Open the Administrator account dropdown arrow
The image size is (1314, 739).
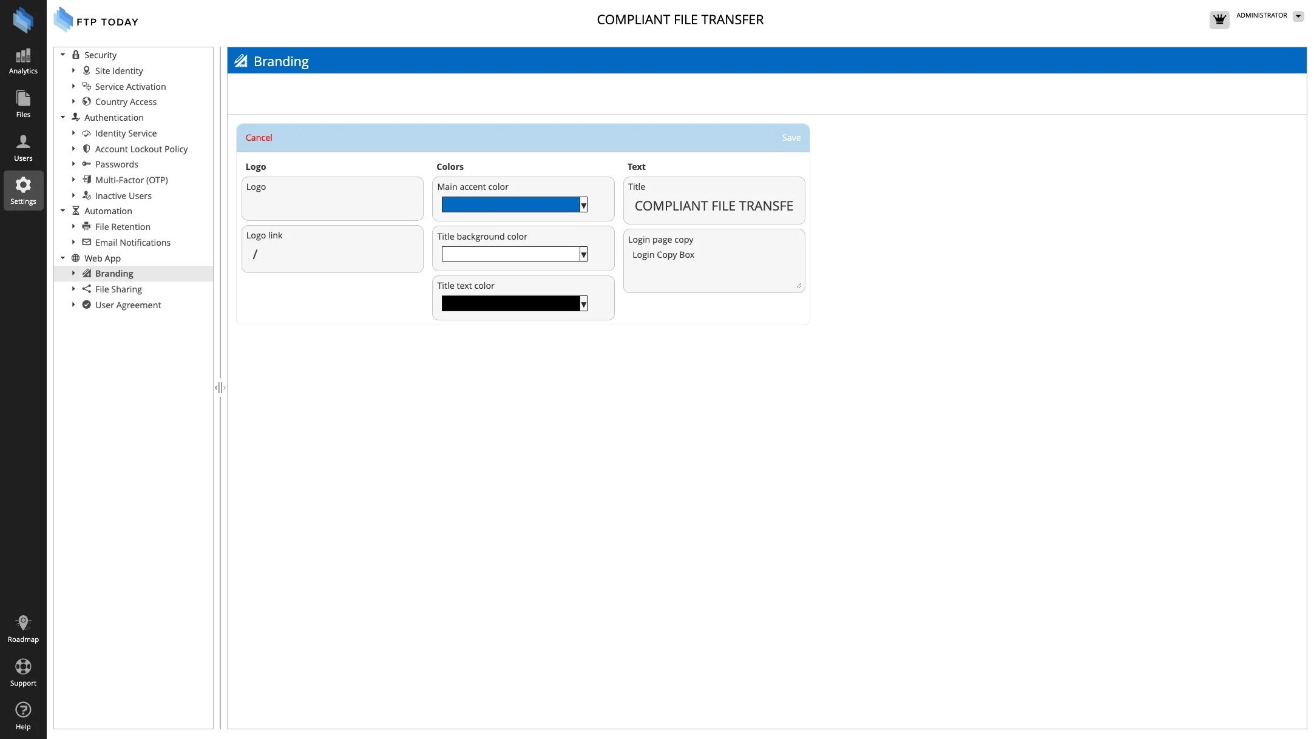tap(1298, 16)
